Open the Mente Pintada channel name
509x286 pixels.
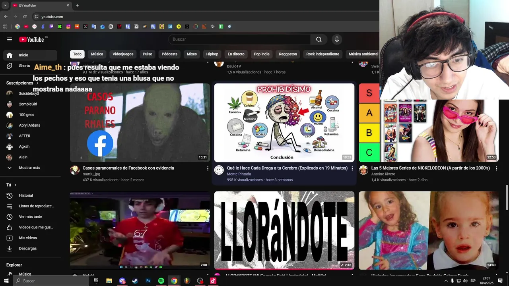(239, 174)
